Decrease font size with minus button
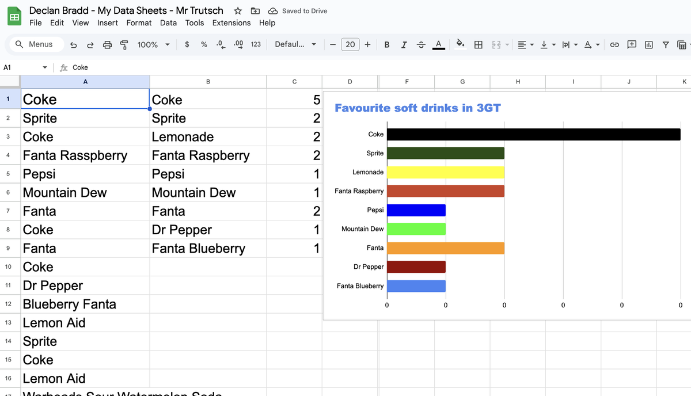This screenshot has height=396, width=691. pos(333,44)
